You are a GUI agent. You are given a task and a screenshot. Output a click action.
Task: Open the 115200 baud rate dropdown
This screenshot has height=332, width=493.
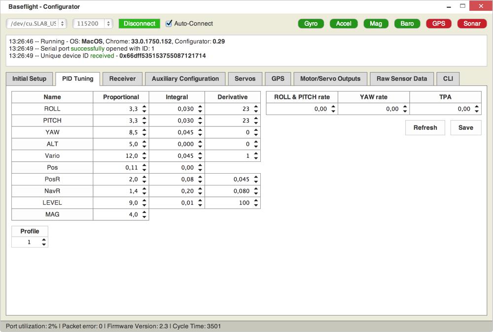[x=93, y=24]
